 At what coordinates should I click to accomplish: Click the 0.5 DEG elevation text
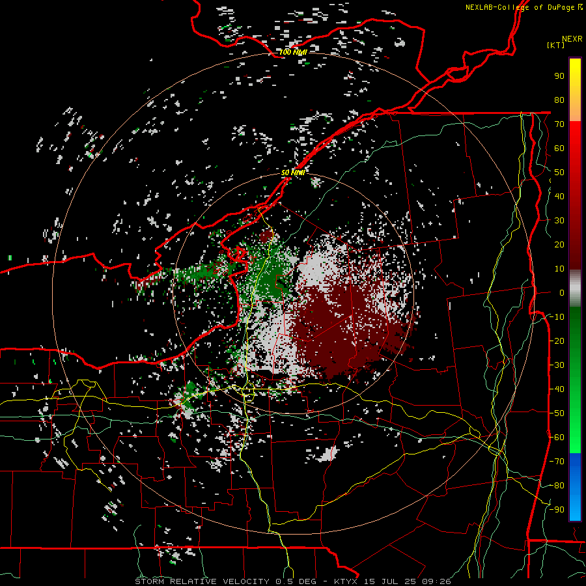(296, 581)
